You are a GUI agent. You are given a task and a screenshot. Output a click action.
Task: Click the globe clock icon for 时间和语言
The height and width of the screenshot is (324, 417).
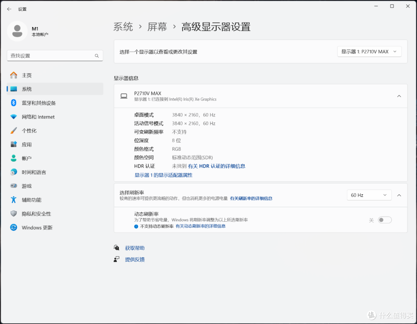pos(14,172)
